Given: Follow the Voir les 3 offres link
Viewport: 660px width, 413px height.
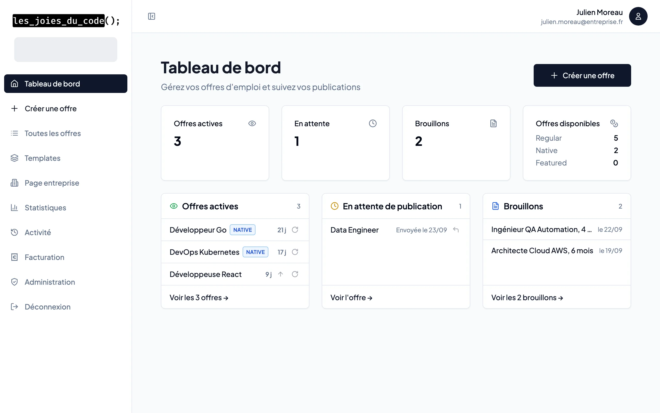Looking at the screenshot, I should 199,297.
